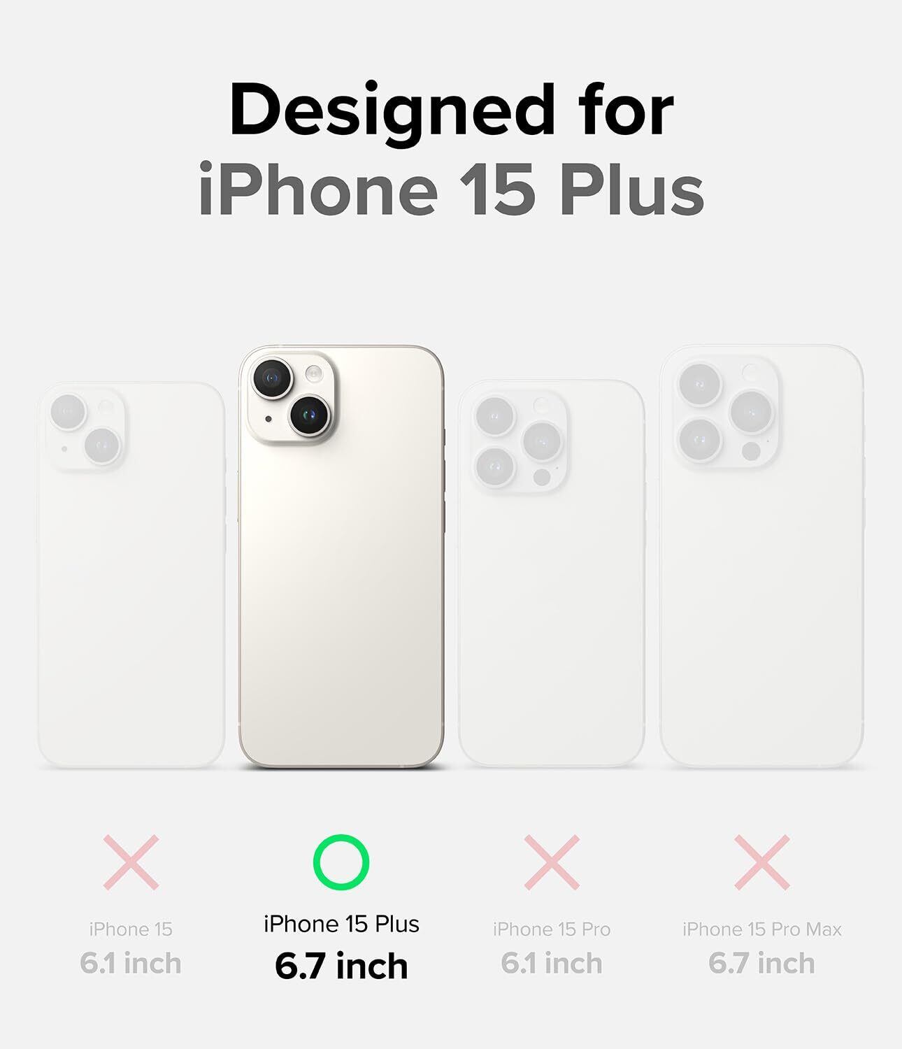
Task: Click the red X above iPhone 15 Pro
Action: click(552, 862)
